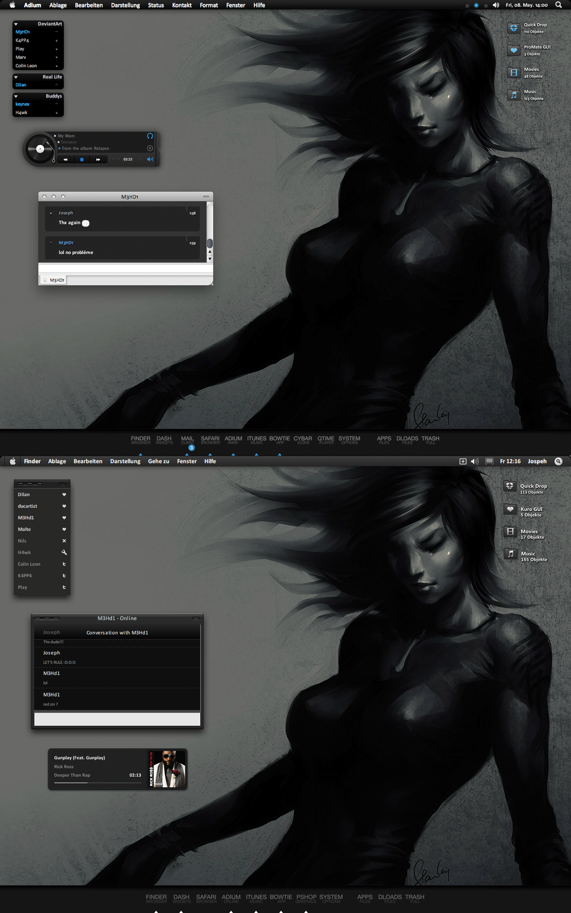The width and height of the screenshot is (571, 913).
Task: Open the Adium application menu
Action: [x=32, y=5]
